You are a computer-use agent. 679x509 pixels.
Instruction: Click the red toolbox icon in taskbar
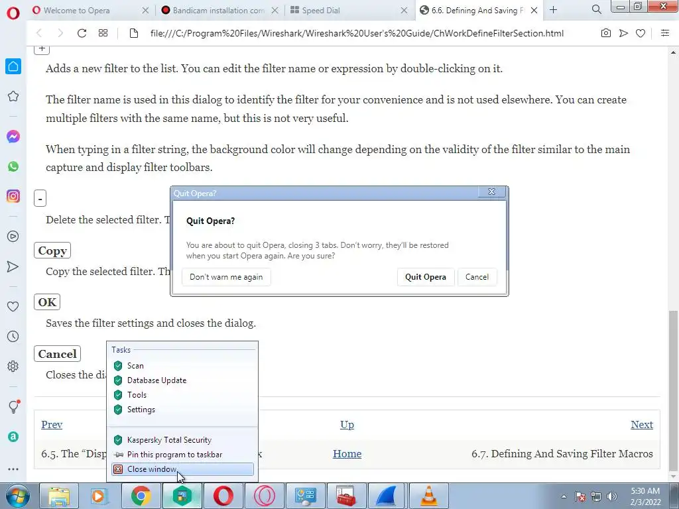pyautogui.click(x=346, y=496)
